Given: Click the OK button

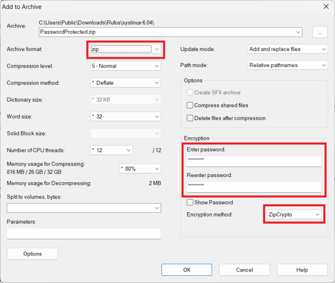Looking at the screenshot, I should (x=187, y=270).
